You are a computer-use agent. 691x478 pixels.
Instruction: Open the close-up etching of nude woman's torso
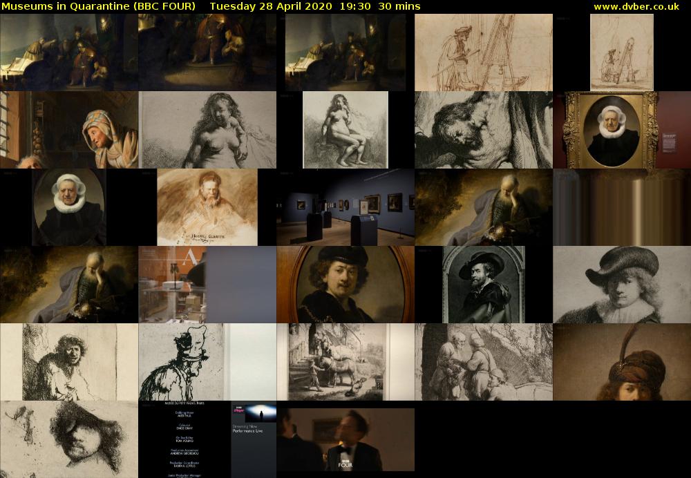pos(207,130)
